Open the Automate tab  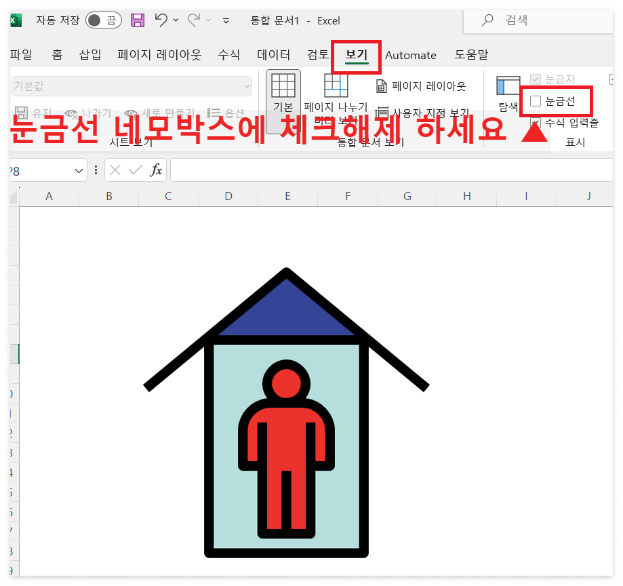(410, 55)
